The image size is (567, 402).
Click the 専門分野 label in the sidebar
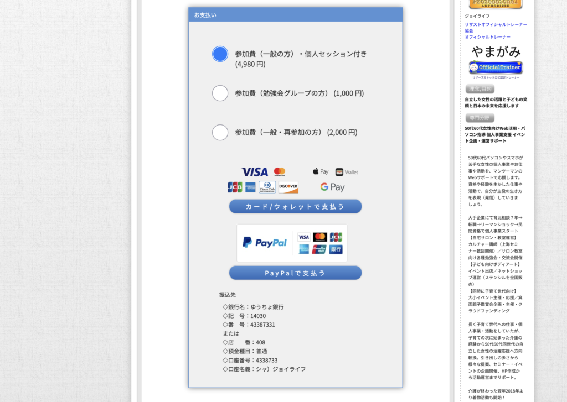[x=480, y=118]
